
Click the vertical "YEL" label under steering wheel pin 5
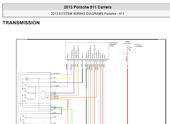(x=75, y=65)
